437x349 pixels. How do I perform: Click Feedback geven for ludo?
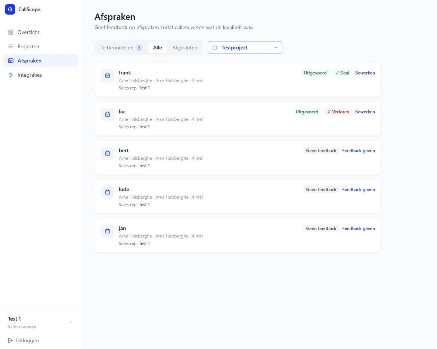click(x=359, y=190)
